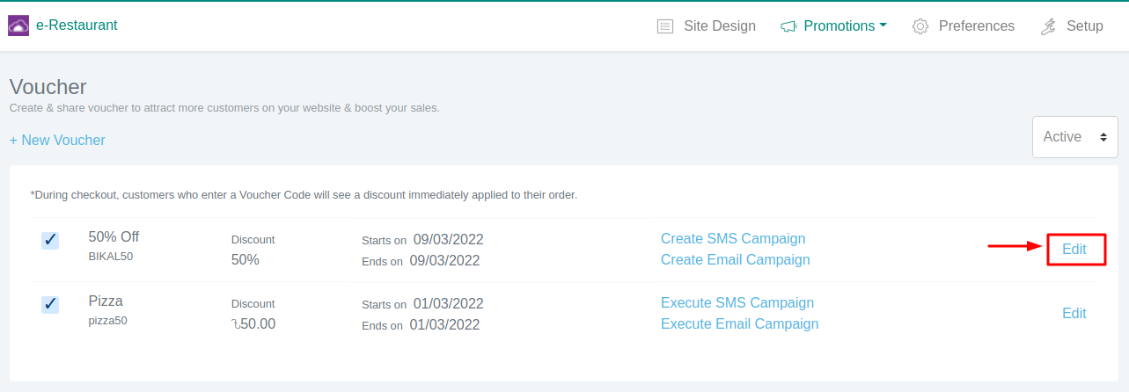Click the + New Voucher link
The height and width of the screenshot is (392, 1129).
point(57,140)
